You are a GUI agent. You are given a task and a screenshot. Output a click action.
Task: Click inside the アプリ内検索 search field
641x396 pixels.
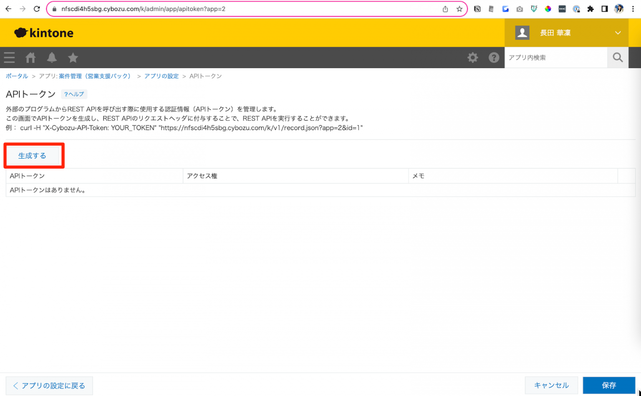(x=555, y=58)
